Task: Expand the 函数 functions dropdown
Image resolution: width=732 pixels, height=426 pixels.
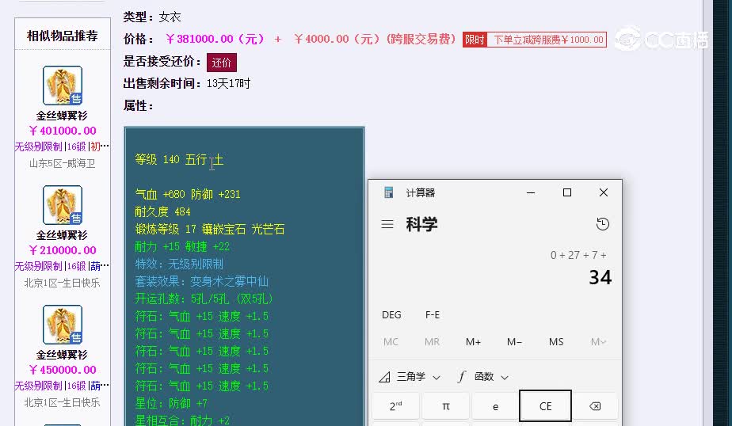Action: coord(483,377)
